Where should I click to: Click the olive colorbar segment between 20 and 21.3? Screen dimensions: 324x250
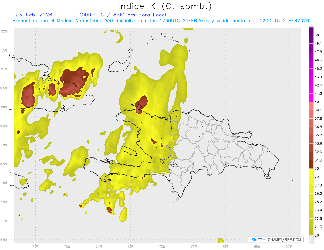coord(311,231)
